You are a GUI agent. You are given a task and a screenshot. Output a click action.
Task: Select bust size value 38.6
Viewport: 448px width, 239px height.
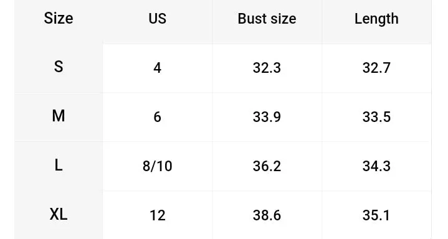[267, 215]
